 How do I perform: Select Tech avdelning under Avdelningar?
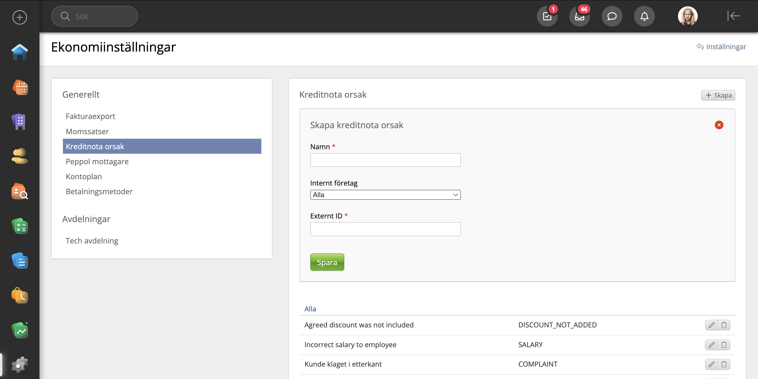(x=92, y=241)
